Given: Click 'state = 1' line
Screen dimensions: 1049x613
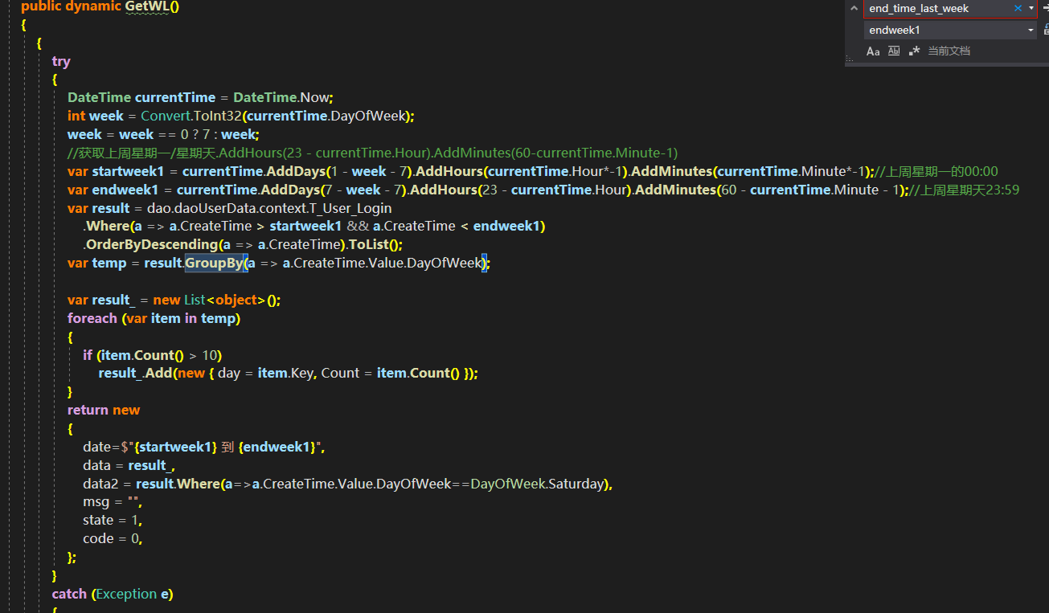Looking at the screenshot, I should click(x=113, y=520).
